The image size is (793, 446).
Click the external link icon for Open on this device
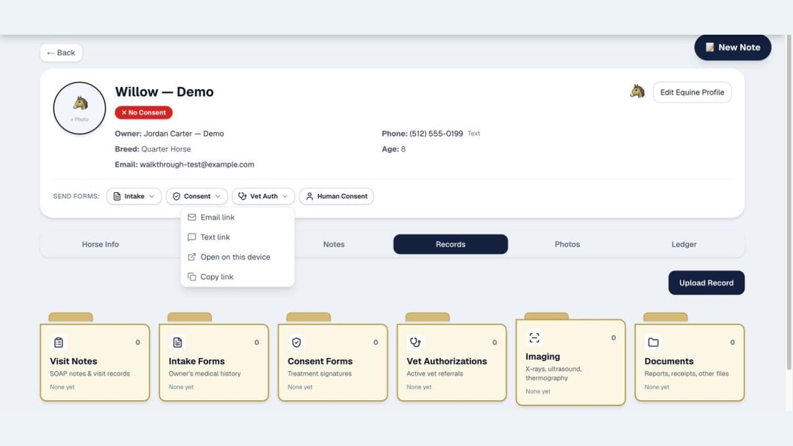191,257
